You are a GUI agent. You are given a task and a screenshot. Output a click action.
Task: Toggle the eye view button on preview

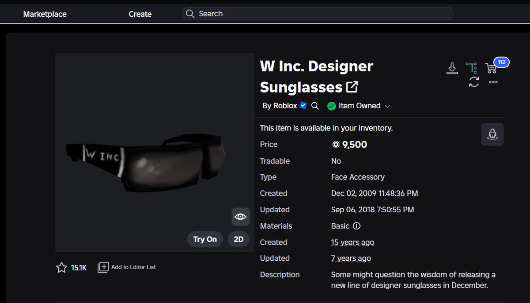pyautogui.click(x=240, y=217)
